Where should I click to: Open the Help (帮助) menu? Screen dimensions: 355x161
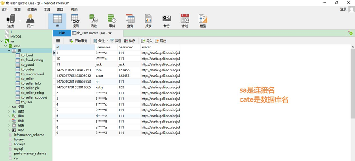pyautogui.click(x=74, y=9)
